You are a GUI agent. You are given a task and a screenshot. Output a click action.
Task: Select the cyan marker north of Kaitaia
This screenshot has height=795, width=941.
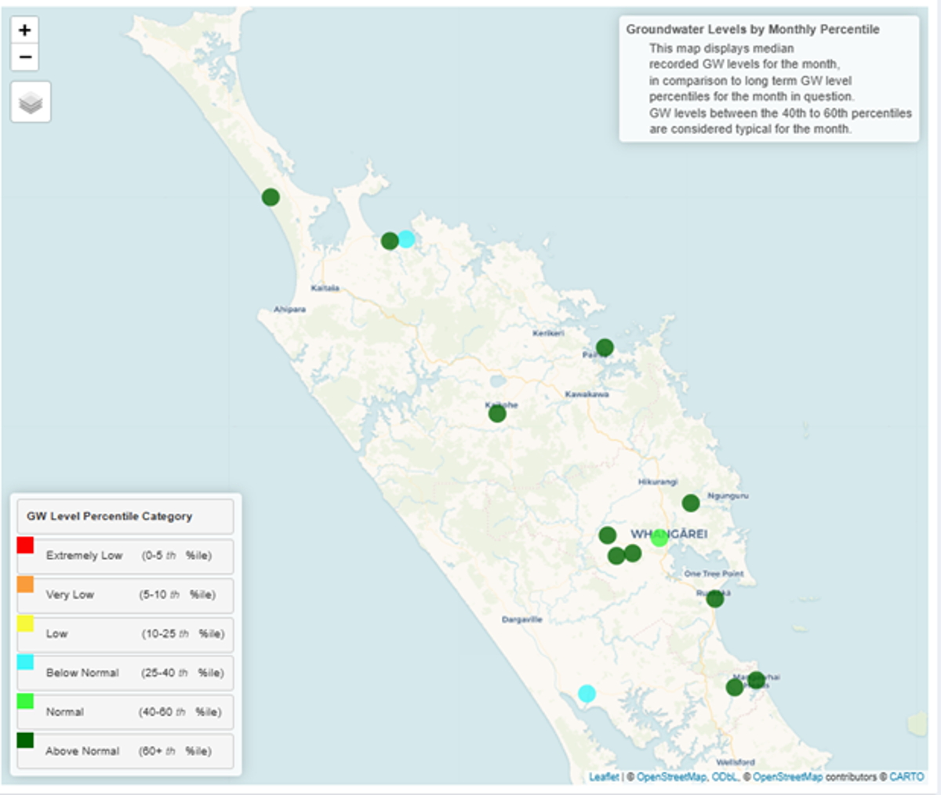[x=406, y=239]
